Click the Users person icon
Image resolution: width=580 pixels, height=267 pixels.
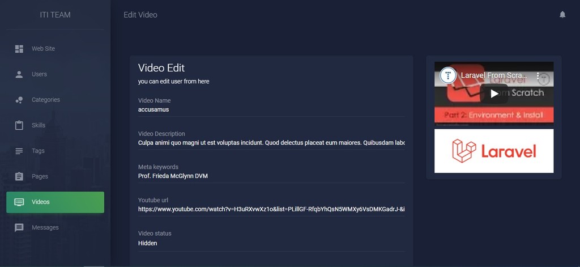pos(19,74)
